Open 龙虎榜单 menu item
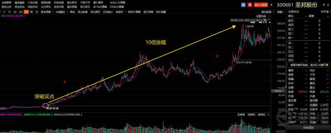The image size is (331, 133). tap(6, 2)
